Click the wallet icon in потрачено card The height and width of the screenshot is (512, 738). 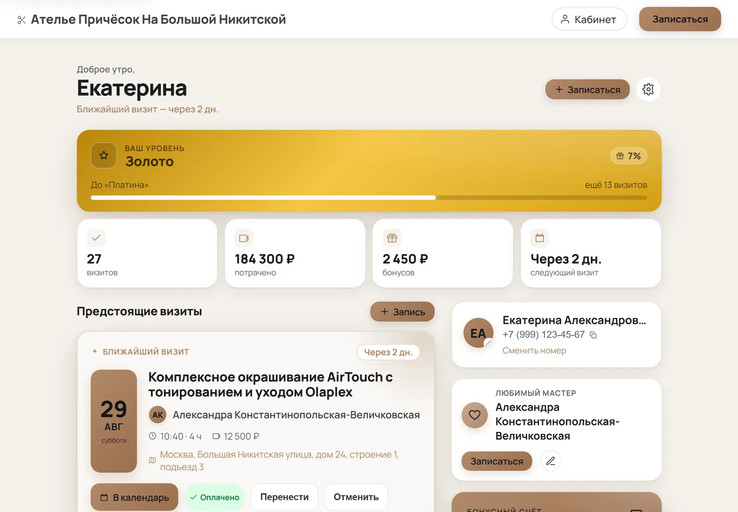[244, 238]
